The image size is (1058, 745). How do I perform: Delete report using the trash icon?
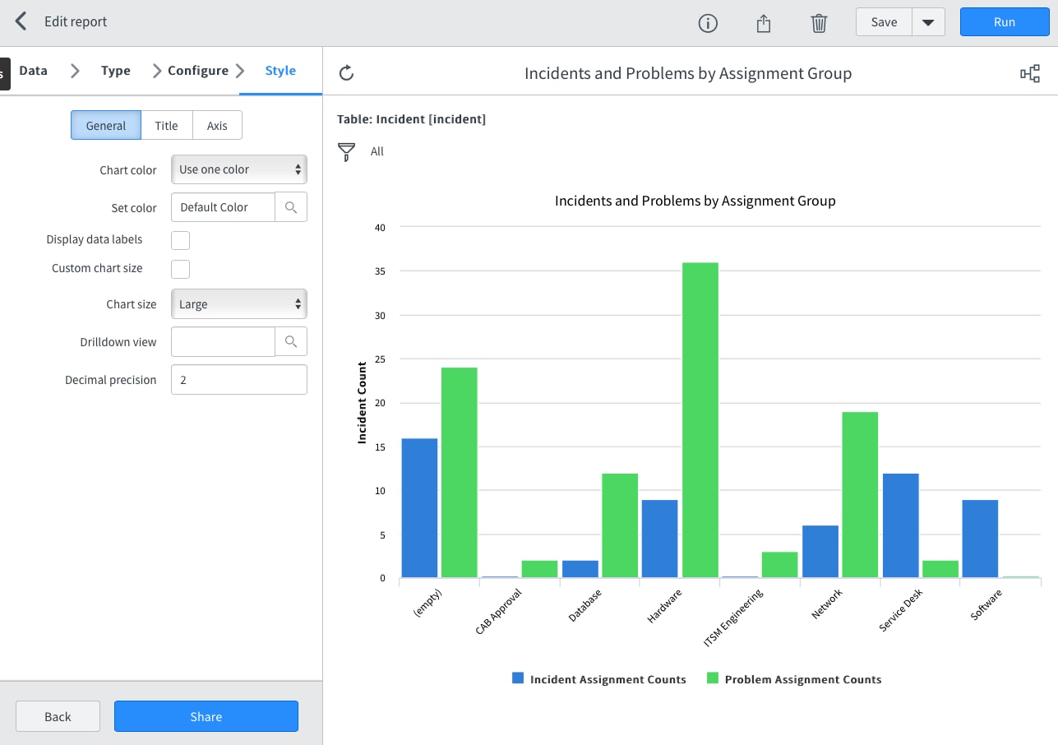pos(819,23)
